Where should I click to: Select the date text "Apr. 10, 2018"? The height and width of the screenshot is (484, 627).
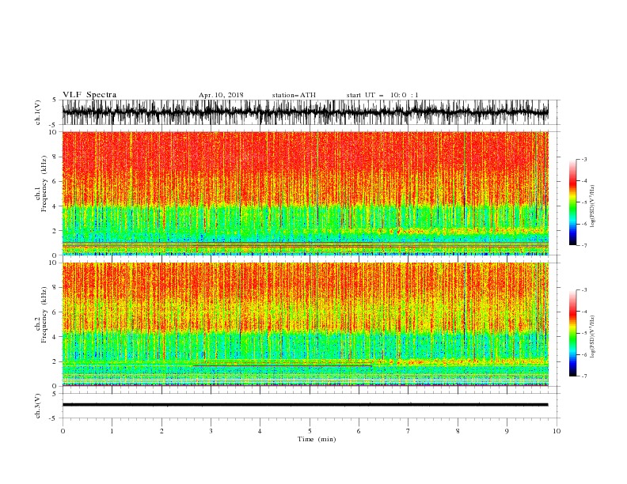click(x=221, y=95)
